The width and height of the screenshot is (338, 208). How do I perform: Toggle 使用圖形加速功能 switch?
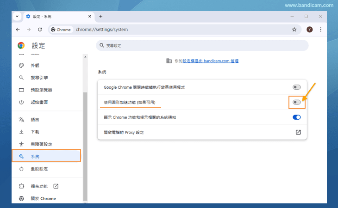[297, 102]
